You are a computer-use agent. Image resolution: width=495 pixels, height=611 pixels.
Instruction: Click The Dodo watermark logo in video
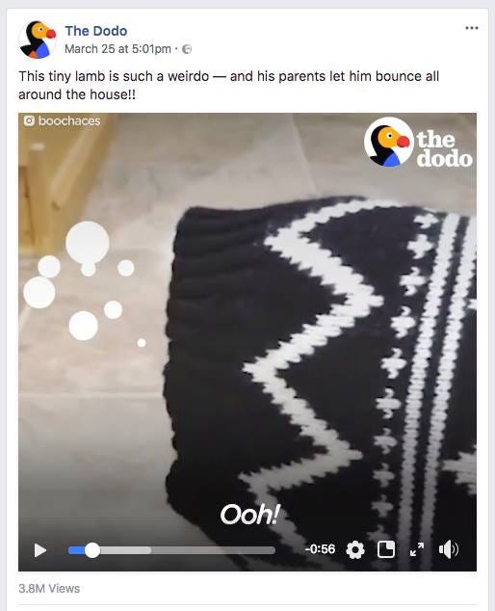388,142
